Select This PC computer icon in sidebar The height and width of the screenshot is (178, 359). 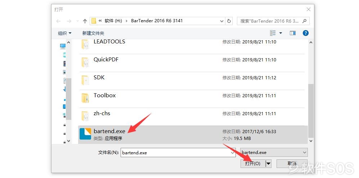[x=63, y=46]
